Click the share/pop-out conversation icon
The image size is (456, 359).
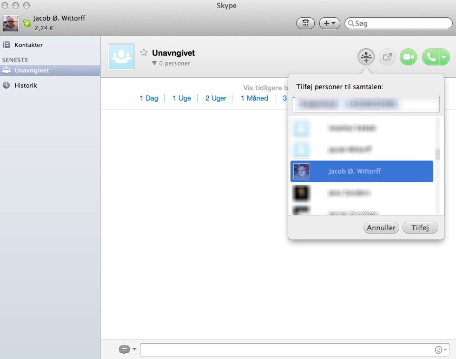point(387,57)
